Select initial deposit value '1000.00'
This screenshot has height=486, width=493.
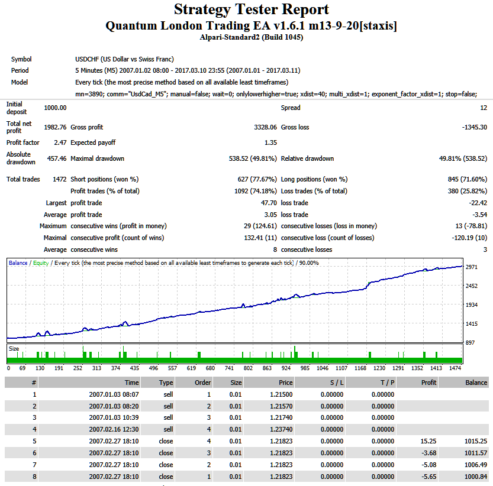[55, 108]
